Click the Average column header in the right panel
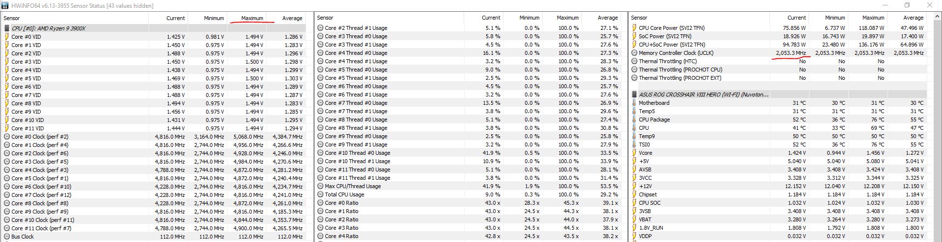Viewport: 942px width, 242px height. click(913, 18)
